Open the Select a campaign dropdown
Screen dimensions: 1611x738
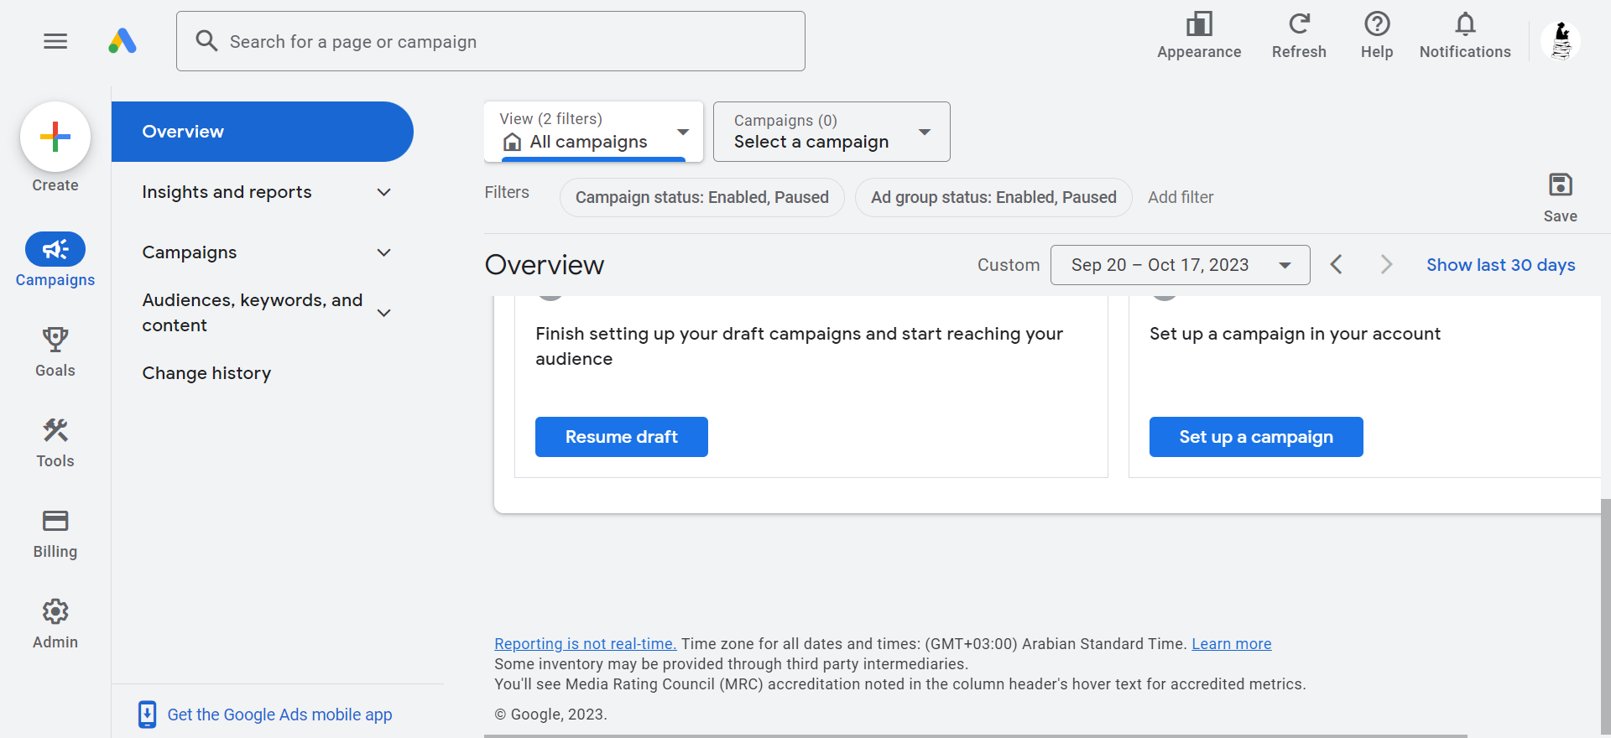[831, 132]
